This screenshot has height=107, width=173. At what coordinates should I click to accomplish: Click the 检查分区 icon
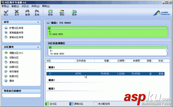(6, 76)
